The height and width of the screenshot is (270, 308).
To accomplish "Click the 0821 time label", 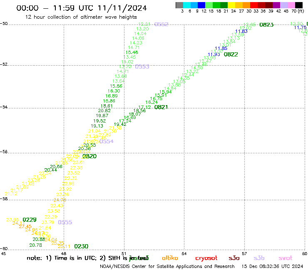I will (x=161, y=107).
